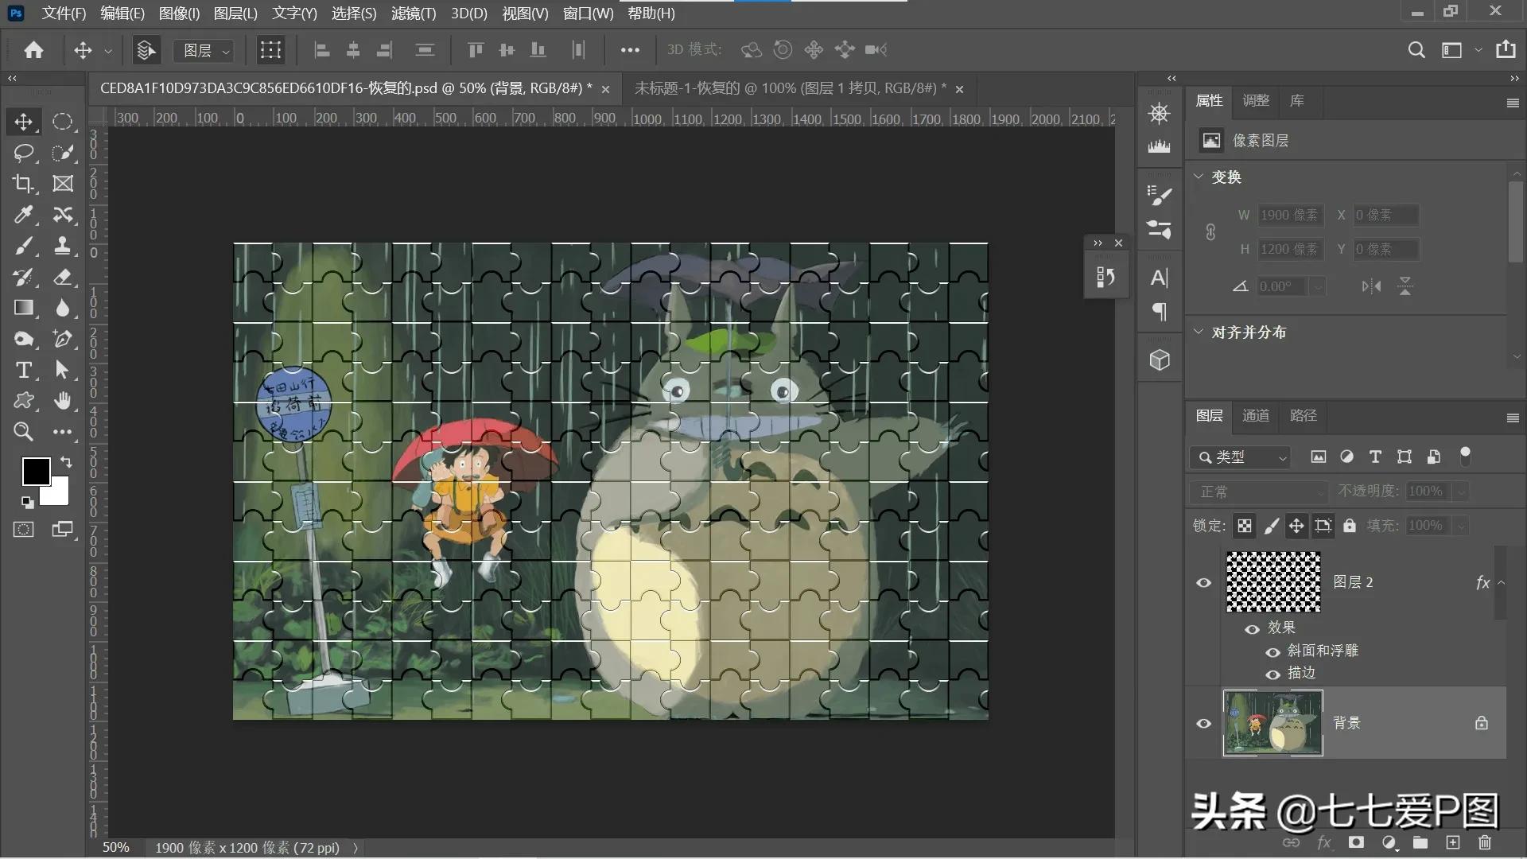
Task: Click the foreground black color swatch
Action: pos(35,472)
